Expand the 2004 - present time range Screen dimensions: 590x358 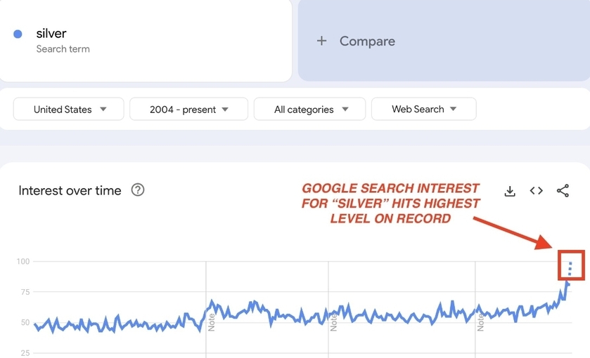tap(188, 110)
